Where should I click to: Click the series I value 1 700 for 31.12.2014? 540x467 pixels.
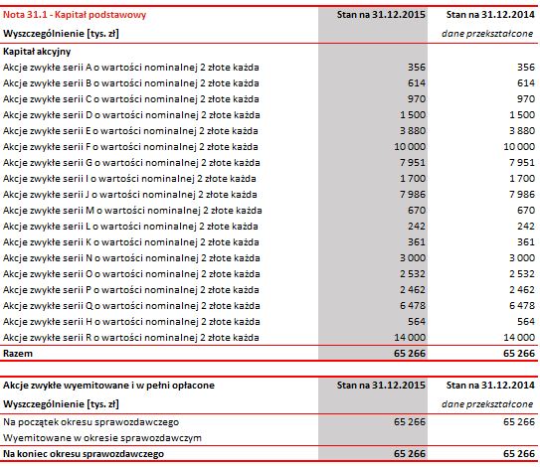click(x=522, y=178)
